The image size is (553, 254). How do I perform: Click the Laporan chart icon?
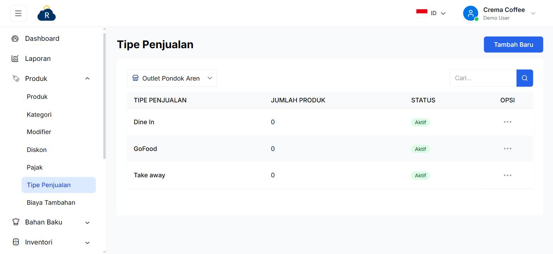click(x=15, y=58)
